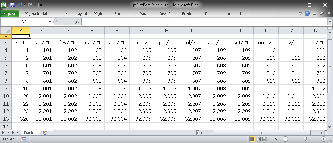This screenshot has width=333, height=143.
Task: Click Pronto status text
Action: pyautogui.click(x=9, y=139)
